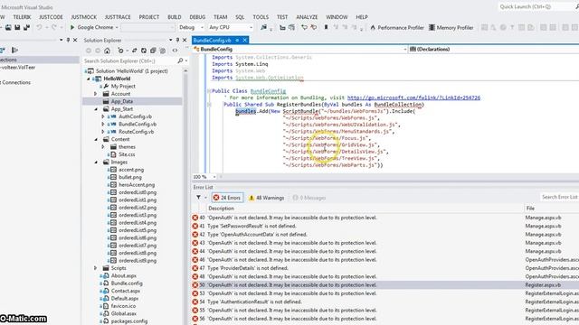Click Collapse All icon in Solution Explorer
The image size is (579, 325).
(x=153, y=51)
